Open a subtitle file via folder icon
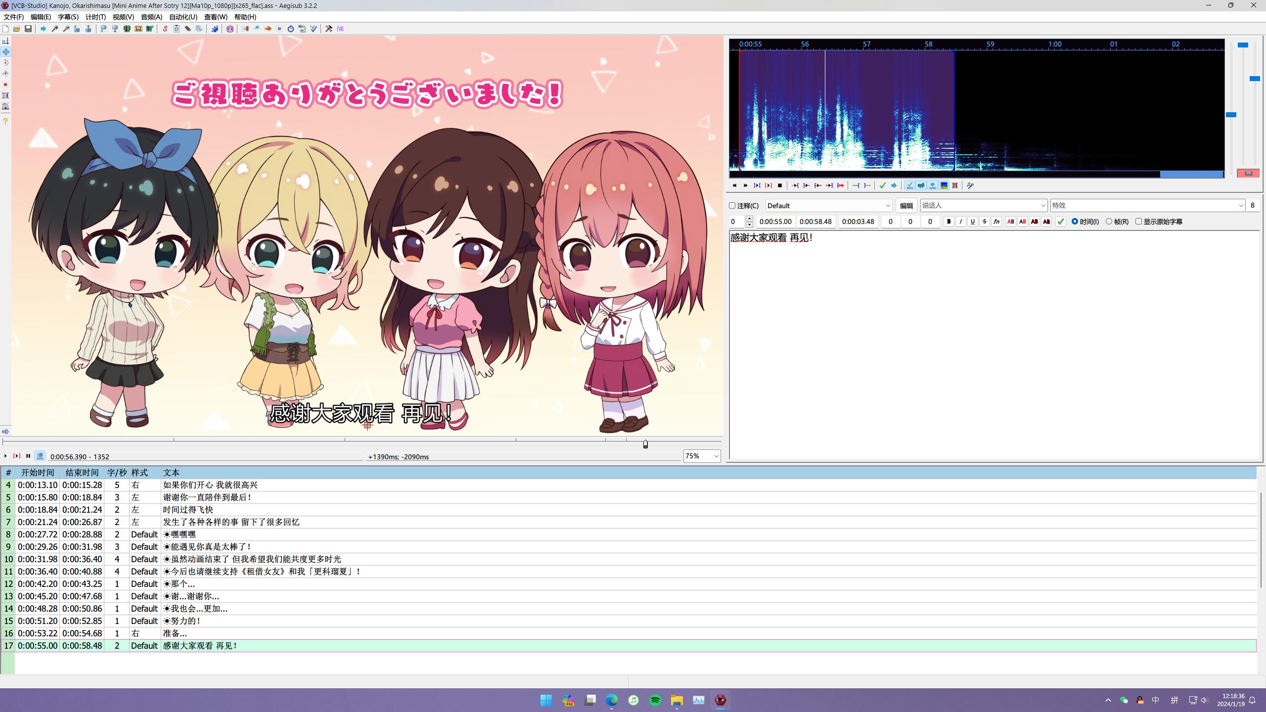 coord(17,29)
